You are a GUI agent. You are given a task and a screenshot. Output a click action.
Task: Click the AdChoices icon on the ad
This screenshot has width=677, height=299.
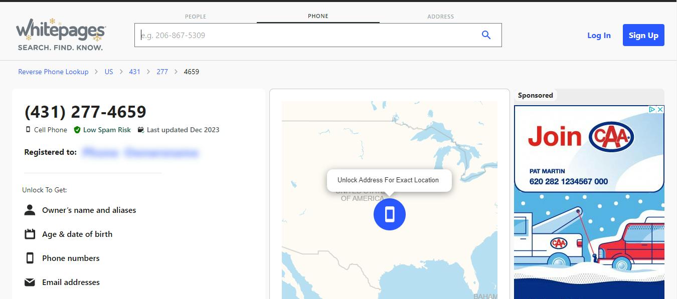[652, 109]
